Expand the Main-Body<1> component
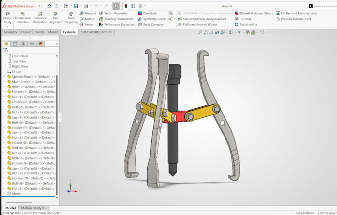Screen dimensions: 337x215 coord(4,82)
